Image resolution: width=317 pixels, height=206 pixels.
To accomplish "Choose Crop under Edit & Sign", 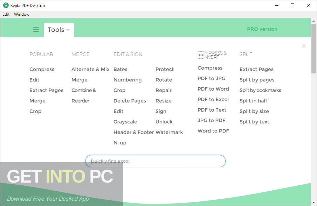I will tap(119, 90).
